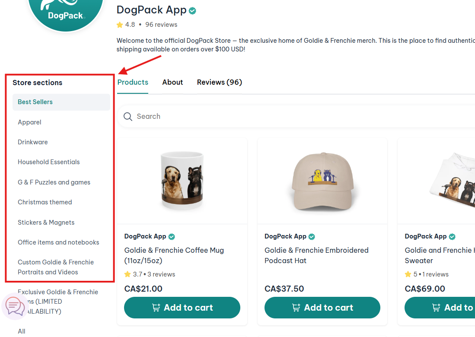
Task: Click the verified badge beside DogPack App title
Action: pyautogui.click(x=193, y=11)
